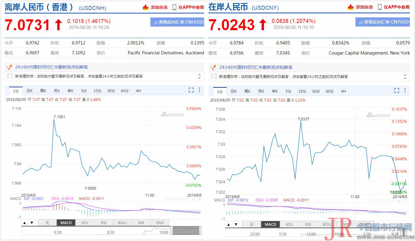This screenshot has height=241, width=415.
Task: Select 5分 tab on USDCNH chart
Action: 84,91
